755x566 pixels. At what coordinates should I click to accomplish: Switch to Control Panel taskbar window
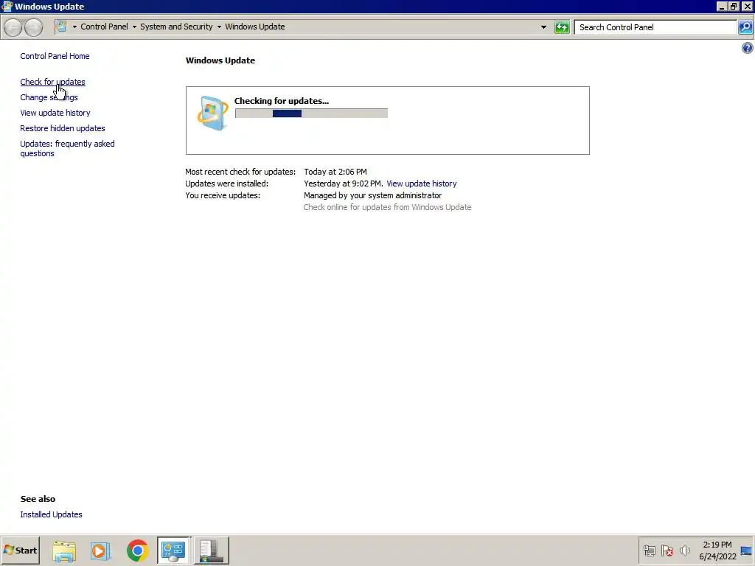(x=174, y=551)
